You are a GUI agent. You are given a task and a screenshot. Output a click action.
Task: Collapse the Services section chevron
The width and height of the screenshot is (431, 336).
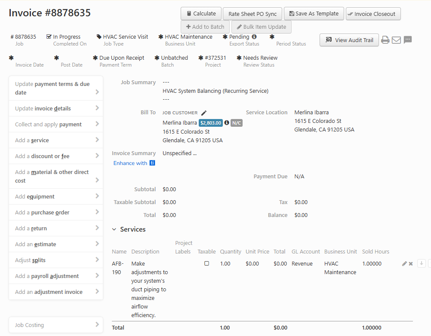pos(114,229)
